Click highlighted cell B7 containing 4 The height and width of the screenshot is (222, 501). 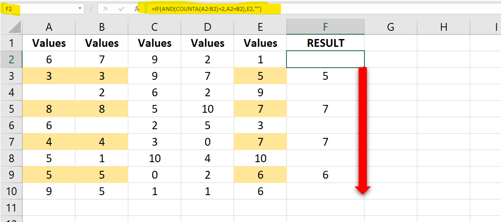click(101, 142)
